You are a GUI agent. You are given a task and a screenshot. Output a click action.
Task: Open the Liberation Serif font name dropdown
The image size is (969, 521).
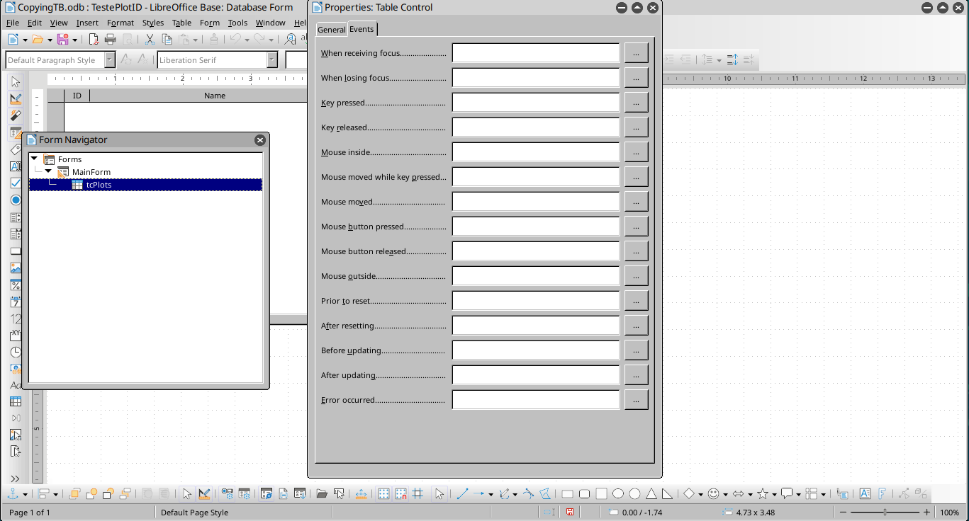point(272,60)
